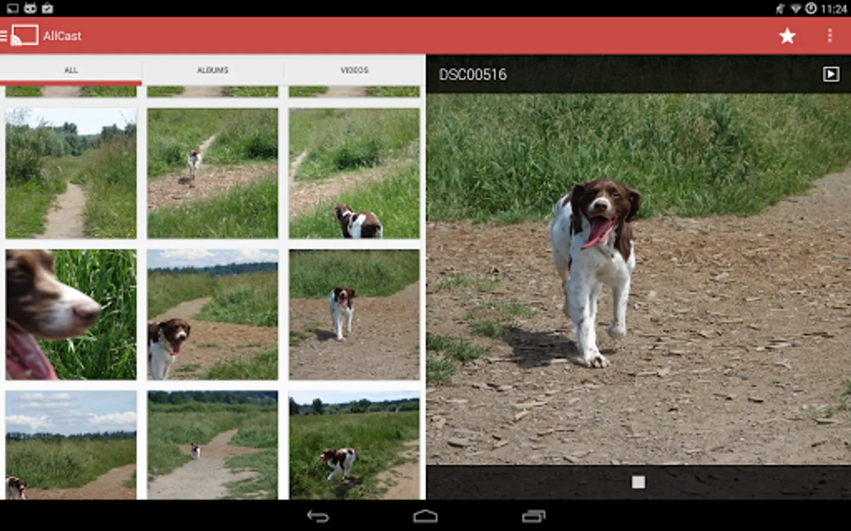The image size is (851, 531).
Task: Tap the AllCast app title text
Action: coord(62,36)
